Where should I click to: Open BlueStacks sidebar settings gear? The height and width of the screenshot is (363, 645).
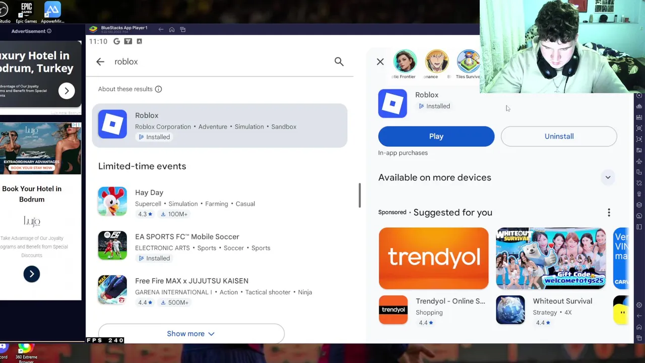point(639,306)
